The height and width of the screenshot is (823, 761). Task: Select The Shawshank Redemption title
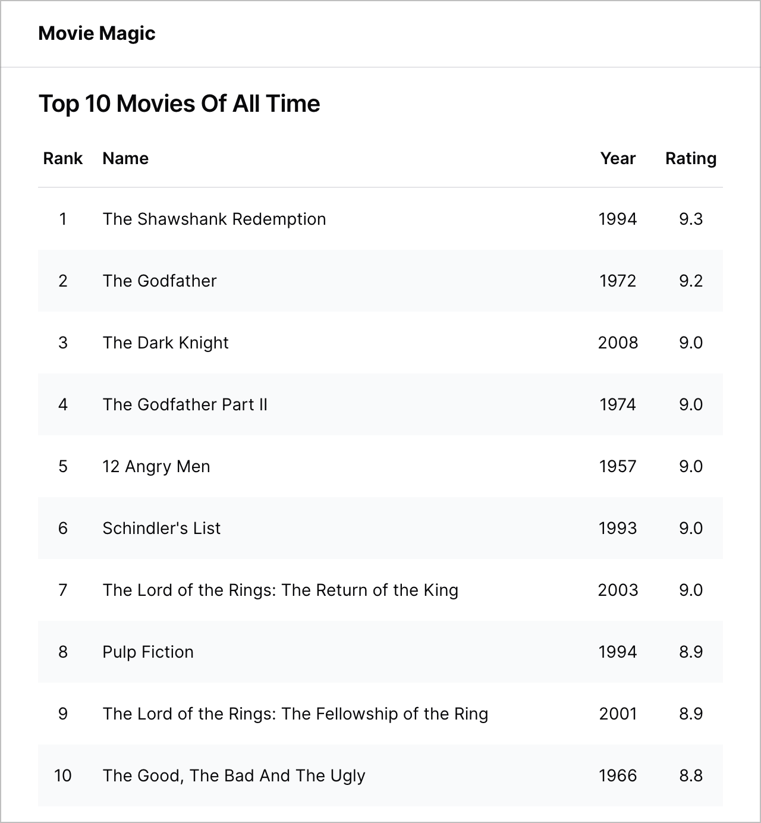point(214,219)
